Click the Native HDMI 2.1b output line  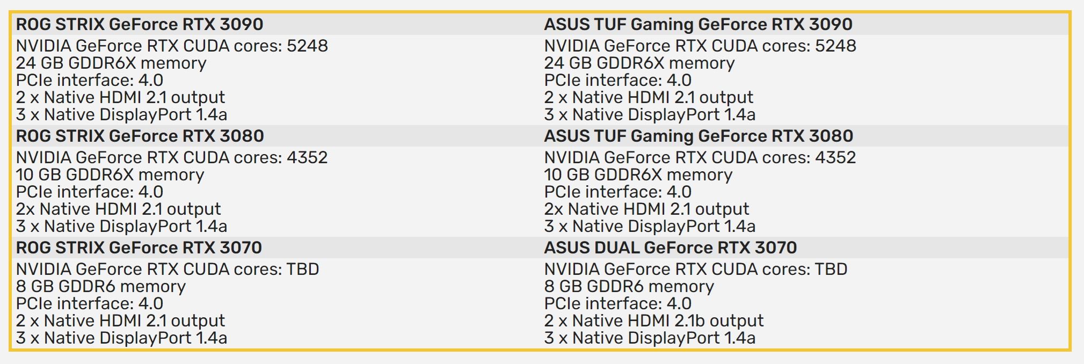(x=654, y=321)
